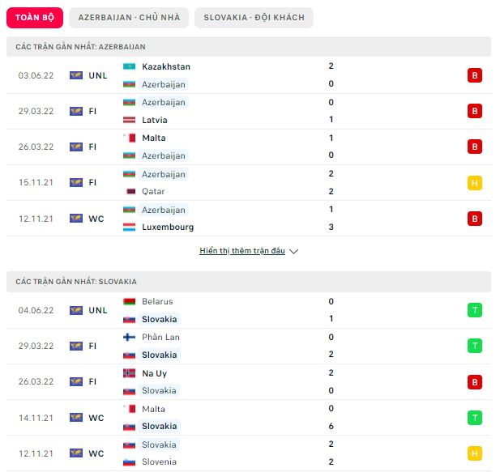Open Các trận gần nhất: Slovakia header
The width and height of the screenshot is (500, 472).
(x=249, y=282)
